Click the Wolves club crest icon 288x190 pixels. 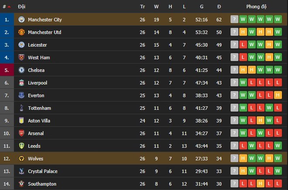coord(21,159)
